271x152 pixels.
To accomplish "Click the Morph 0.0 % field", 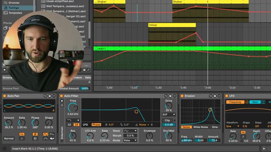I will pyautogui.click(x=130, y=136).
